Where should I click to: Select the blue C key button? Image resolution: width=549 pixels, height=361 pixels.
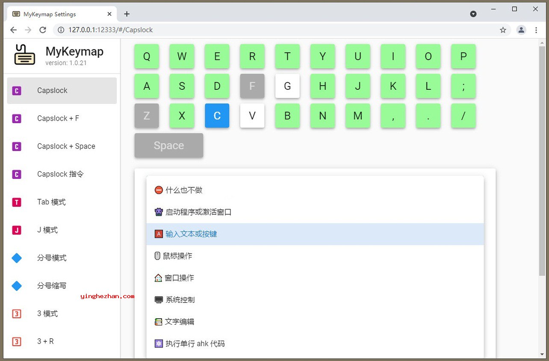click(217, 115)
